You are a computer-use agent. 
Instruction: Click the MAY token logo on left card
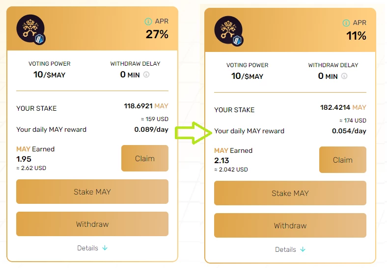tap(30, 28)
